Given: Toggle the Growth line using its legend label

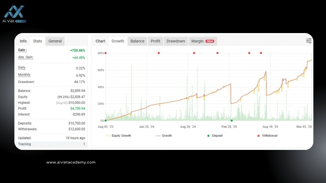Looking at the screenshot, I should coord(167,136).
